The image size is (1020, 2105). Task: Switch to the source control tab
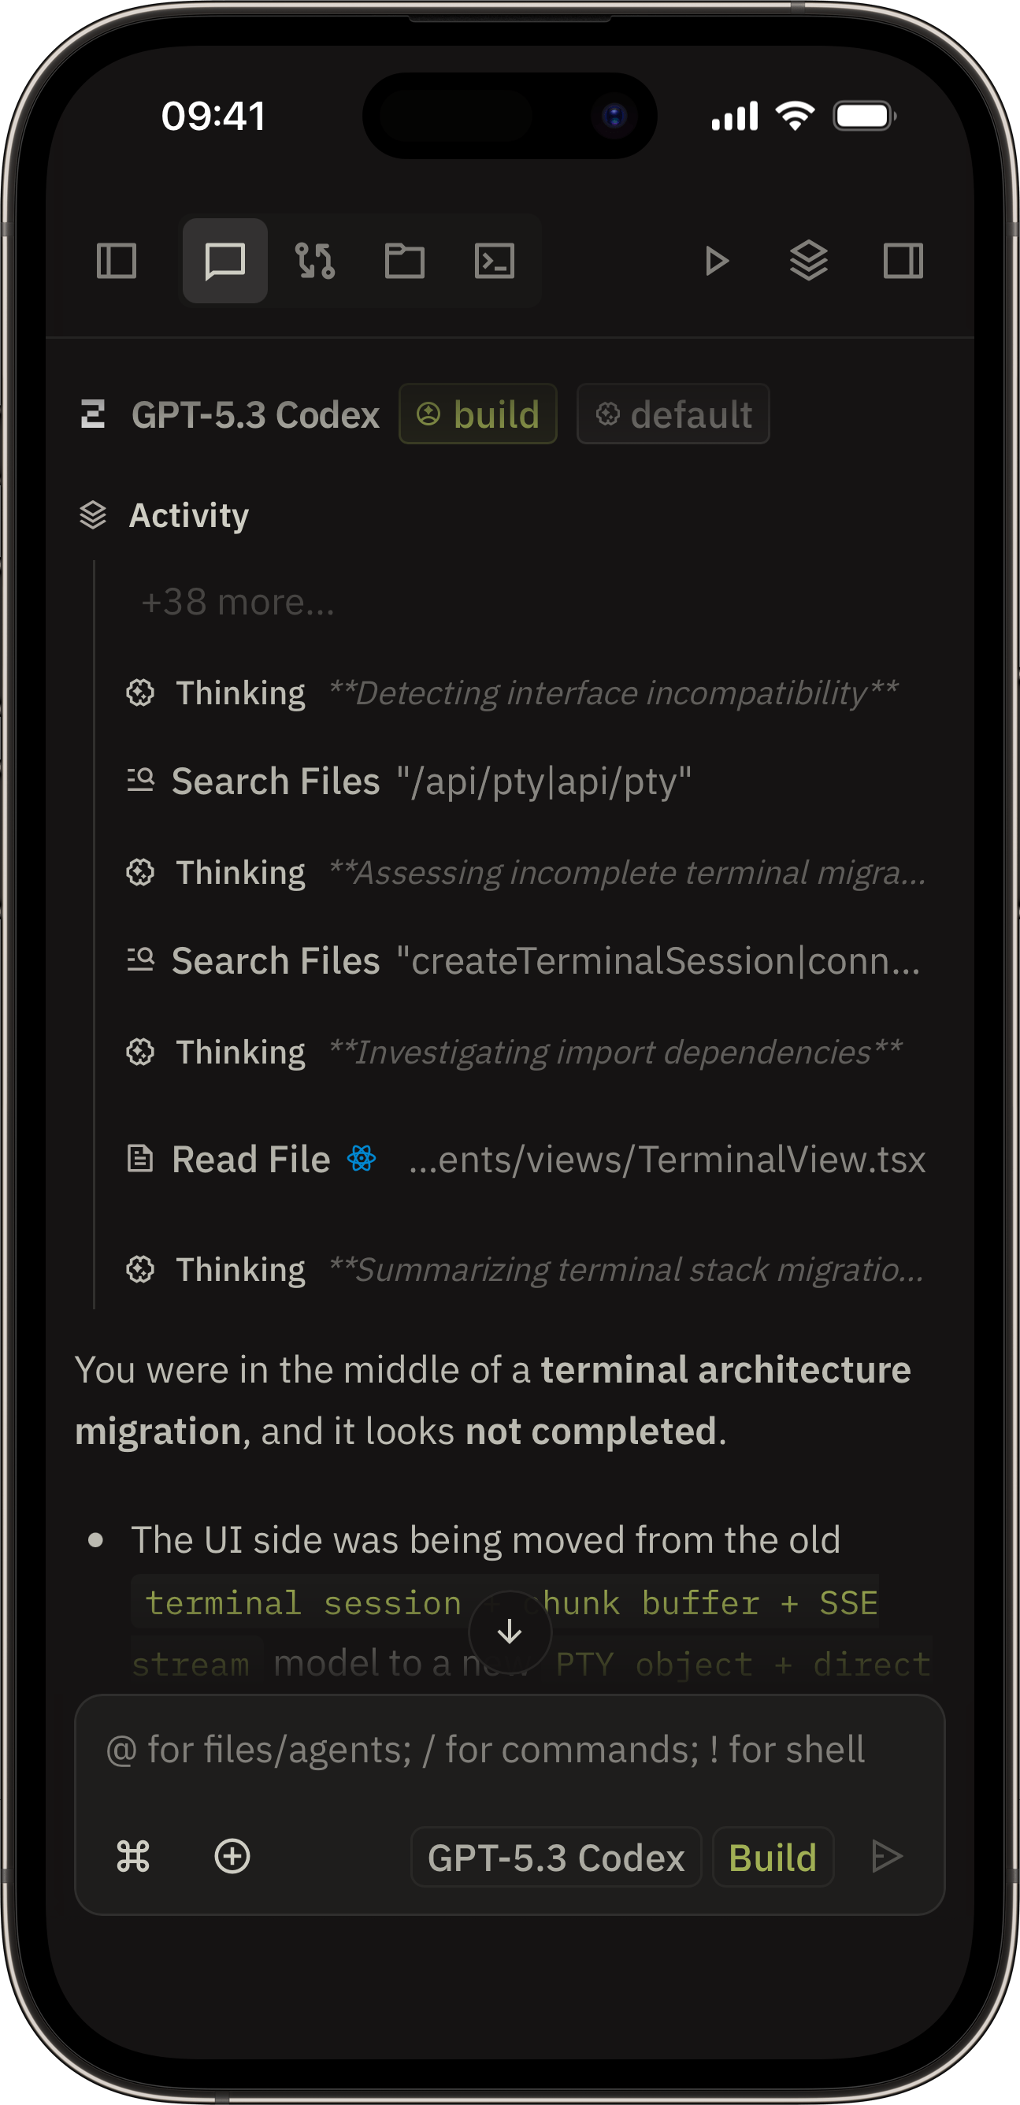pyautogui.click(x=314, y=261)
